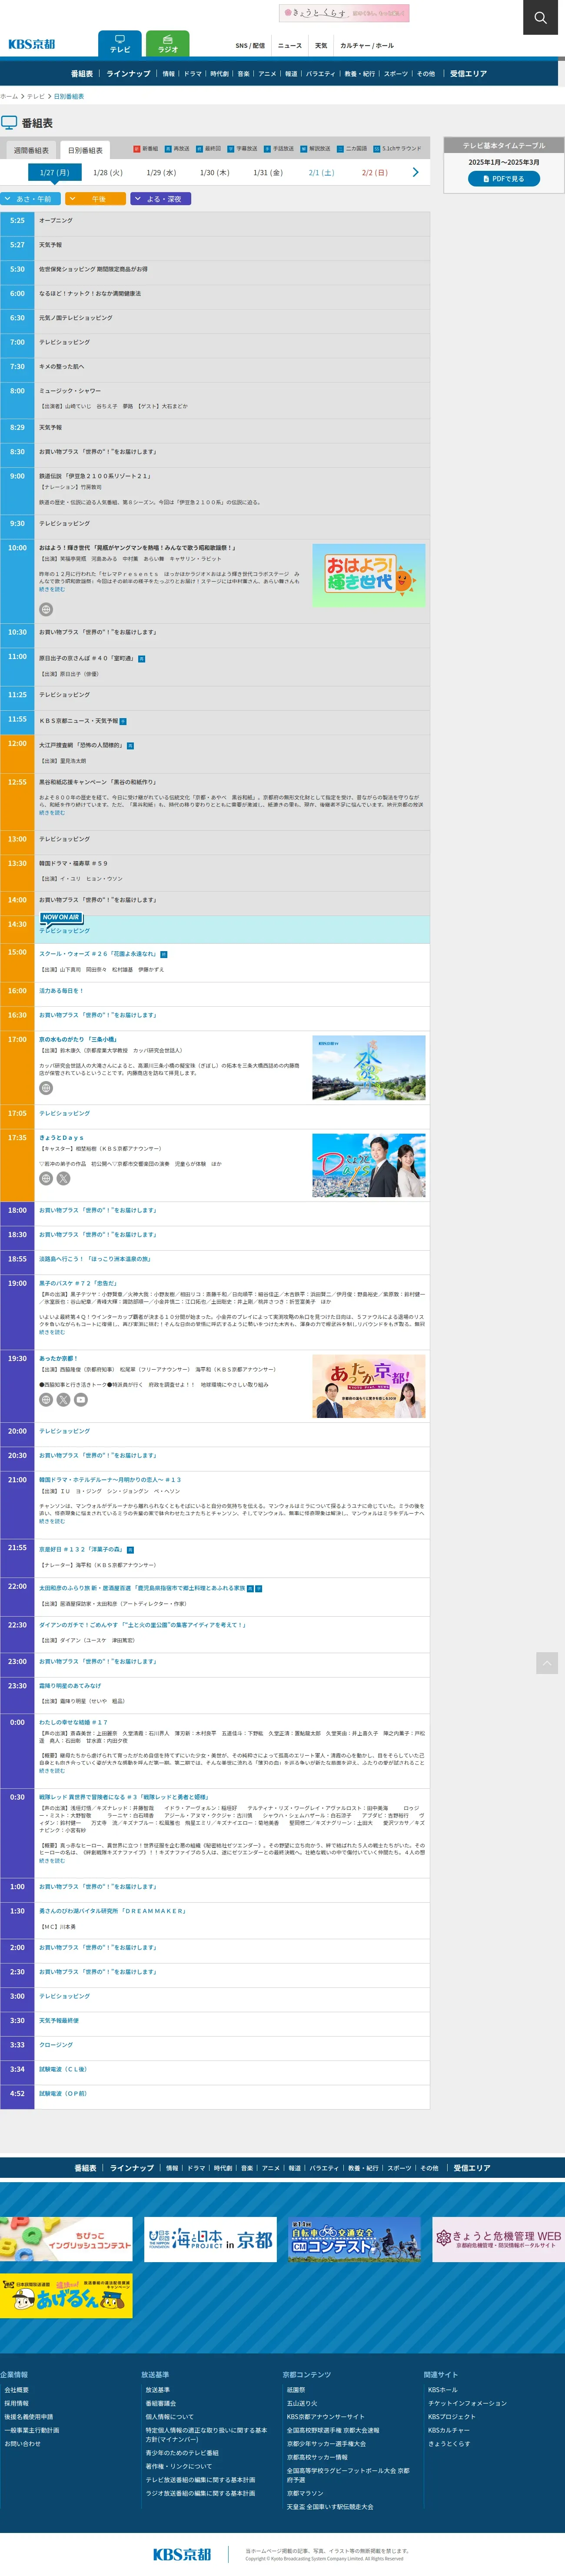Expand 続きを読む for the 21:00 program
Viewport: 565px width, 2576px height.
click(x=52, y=1520)
